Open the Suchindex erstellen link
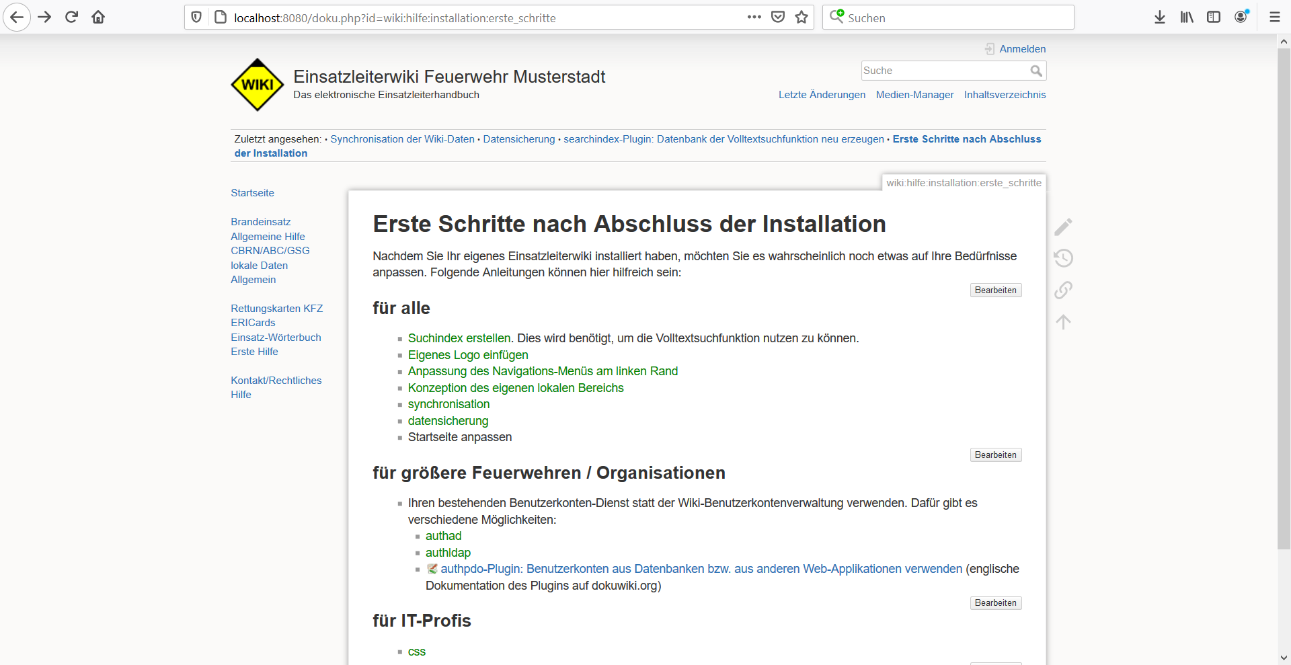The height and width of the screenshot is (665, 1291). pyautogui.click(x=459, y=338)
